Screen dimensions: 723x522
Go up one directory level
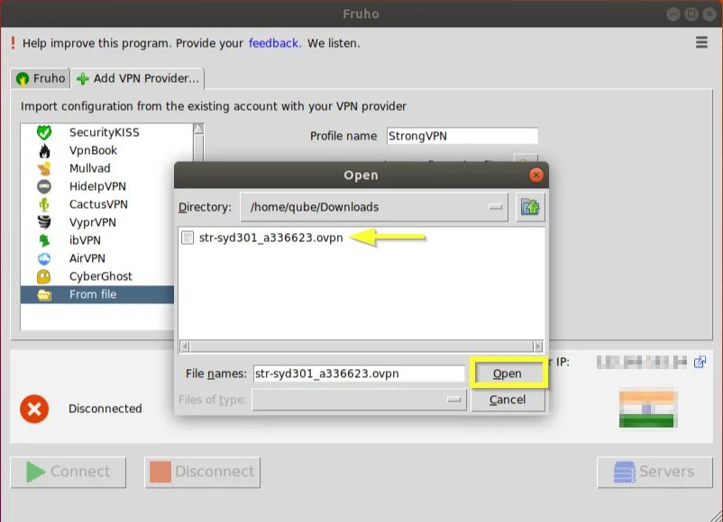coord(530,207)
